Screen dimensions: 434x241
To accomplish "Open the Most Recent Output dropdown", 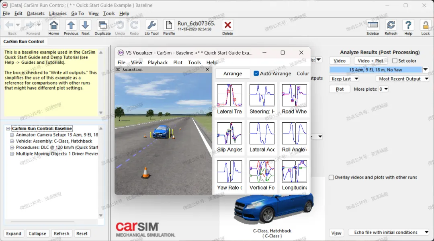I will (403, 79).
